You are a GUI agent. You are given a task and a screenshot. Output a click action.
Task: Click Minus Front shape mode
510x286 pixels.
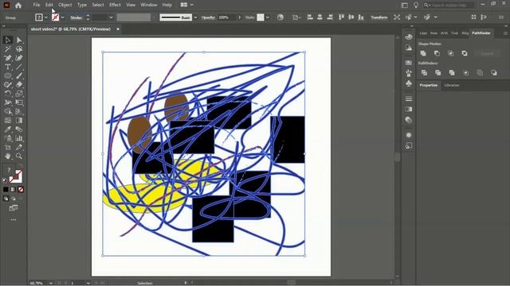point(437,53)
